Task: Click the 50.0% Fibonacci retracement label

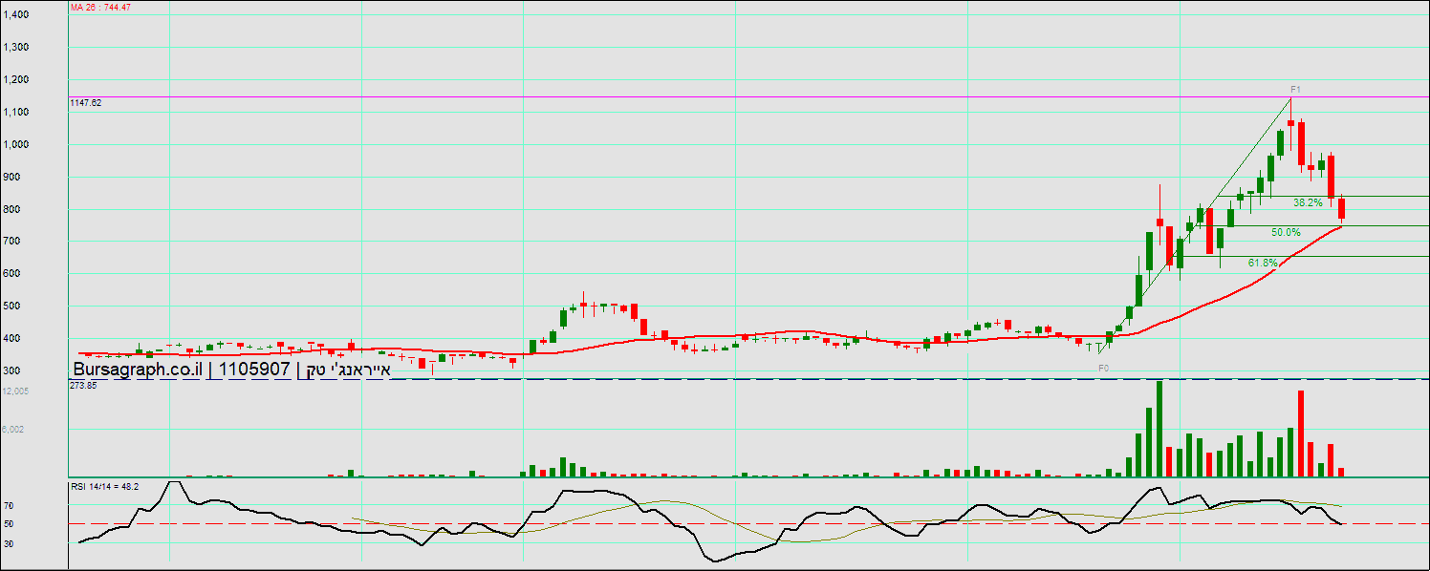Action: pyautogui.click(x=1286, y=232)
